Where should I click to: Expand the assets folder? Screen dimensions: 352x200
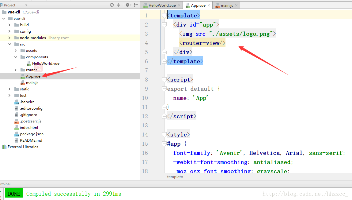[16, 51]
